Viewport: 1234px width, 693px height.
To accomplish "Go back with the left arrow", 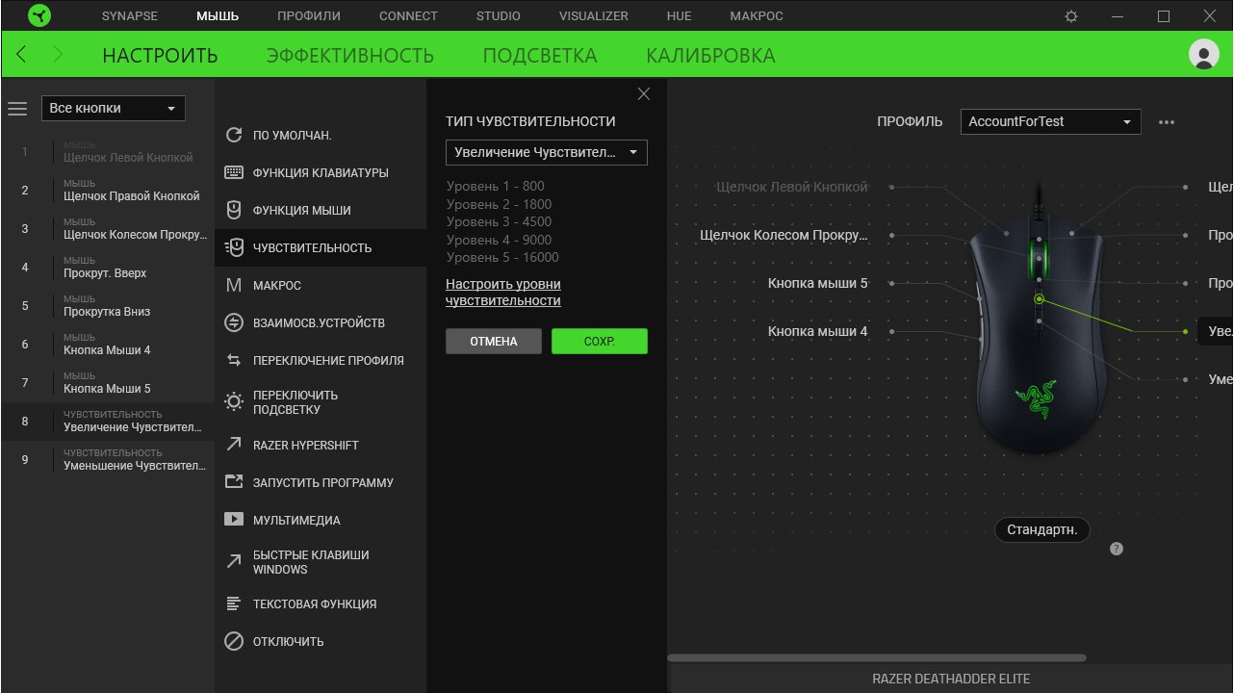I will pyautogui.click(x=21, y=55).
